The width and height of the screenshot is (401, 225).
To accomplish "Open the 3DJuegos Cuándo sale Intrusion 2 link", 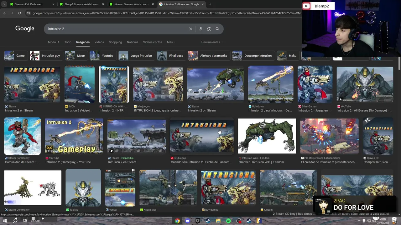I will click(201, 162).
